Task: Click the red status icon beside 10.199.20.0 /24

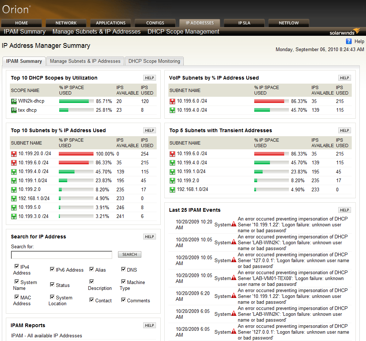Action: 14,154
